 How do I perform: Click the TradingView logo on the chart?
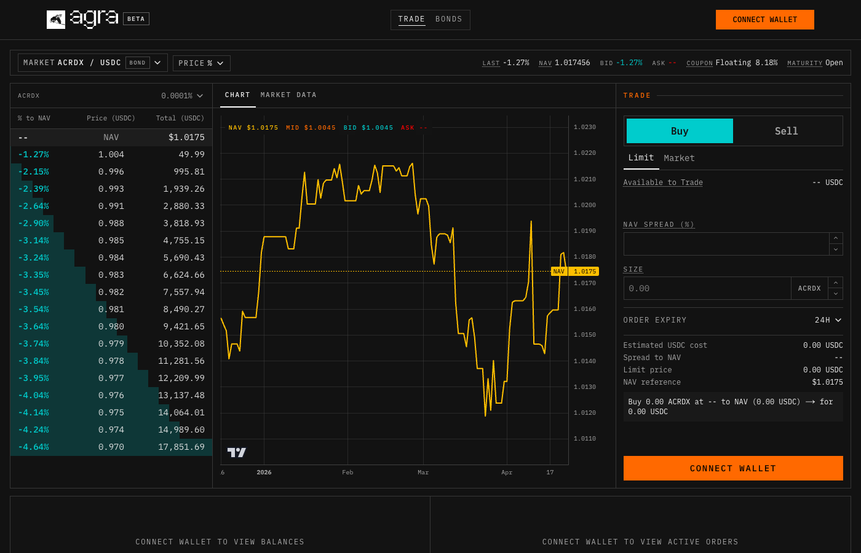(x=236, y=452)
